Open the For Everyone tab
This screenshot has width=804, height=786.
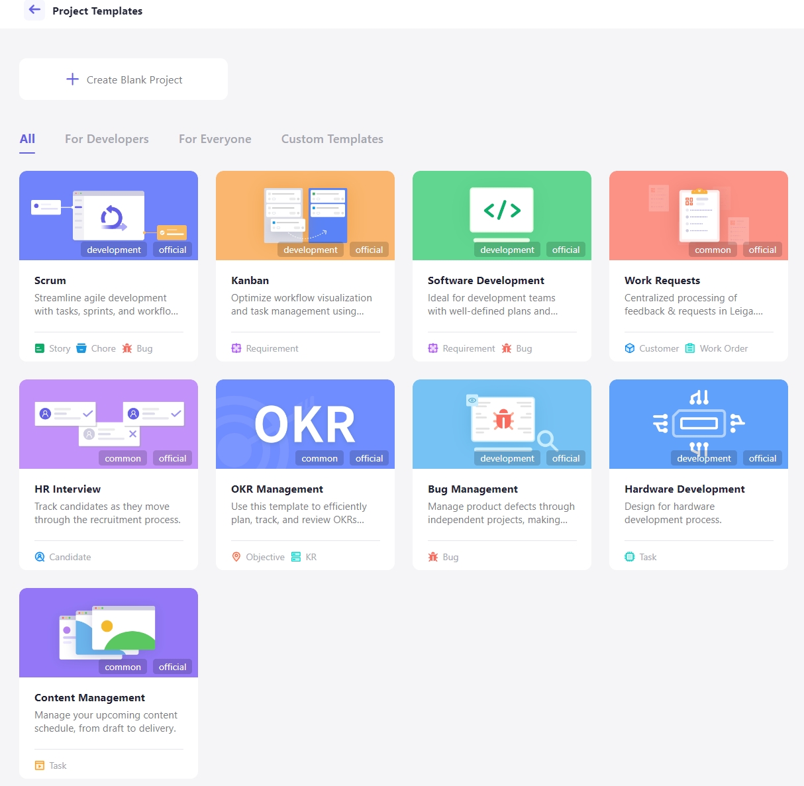(215, 139)
